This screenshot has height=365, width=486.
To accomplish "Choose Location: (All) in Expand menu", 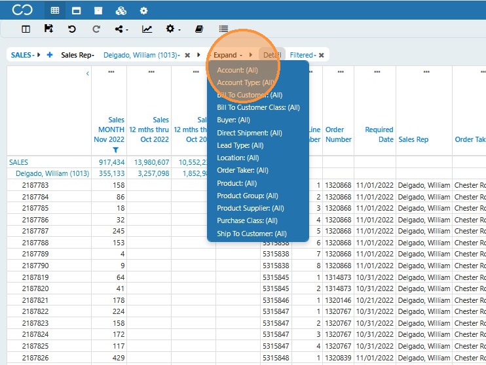I will (238, 158).
